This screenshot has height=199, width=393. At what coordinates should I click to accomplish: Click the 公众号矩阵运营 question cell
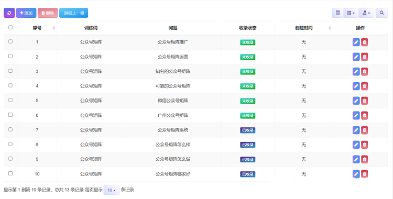pos(173,57)
